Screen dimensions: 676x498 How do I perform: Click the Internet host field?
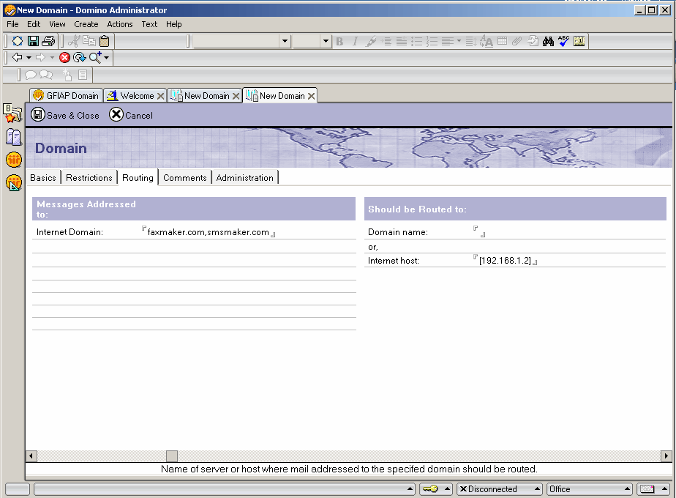tap(505, 261)
